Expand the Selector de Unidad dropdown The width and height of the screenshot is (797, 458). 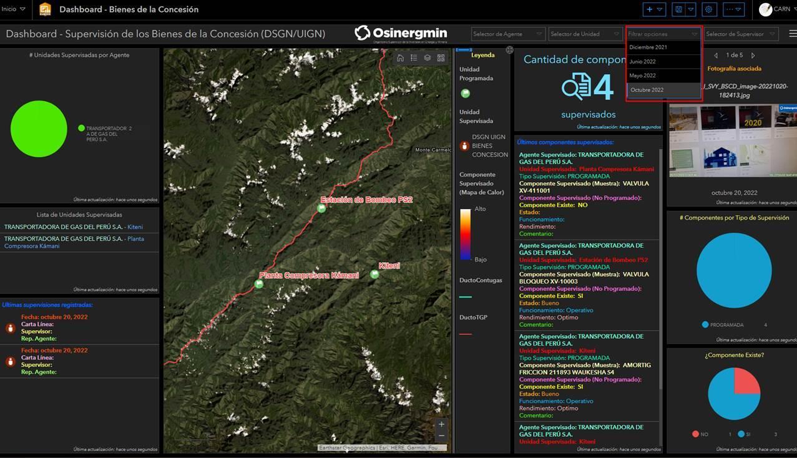[x=585, y=34]
